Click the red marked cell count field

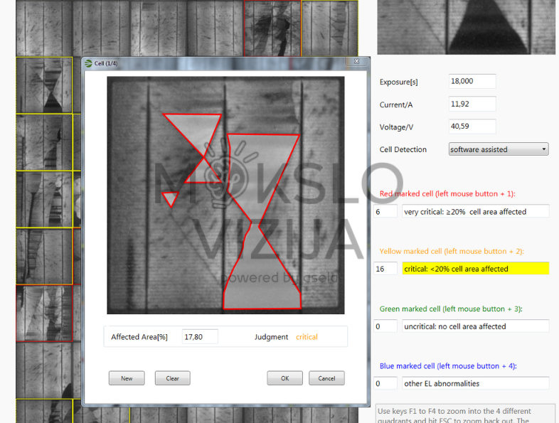click(385, 211)
